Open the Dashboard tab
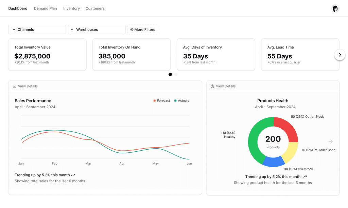Screen dimensions: 348x208 click(x=18, y=8)
